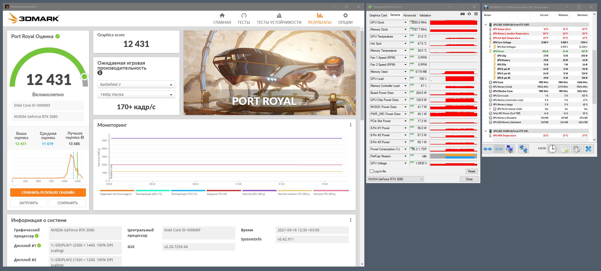Click HWiNFO monitor with magnifier icon
This screenshot has height=271, width=601.
510,149
